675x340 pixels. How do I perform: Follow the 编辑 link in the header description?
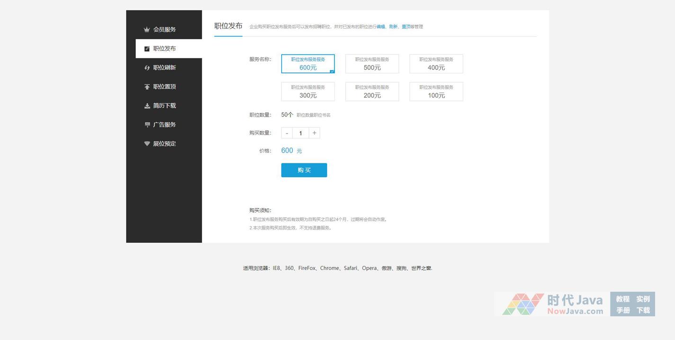pos(380,27)
